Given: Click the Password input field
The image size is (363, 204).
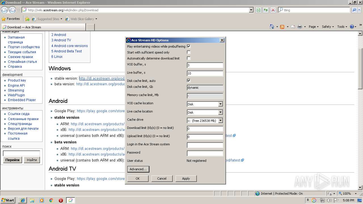Looking at the screenshot, I should tap(205, 153).
